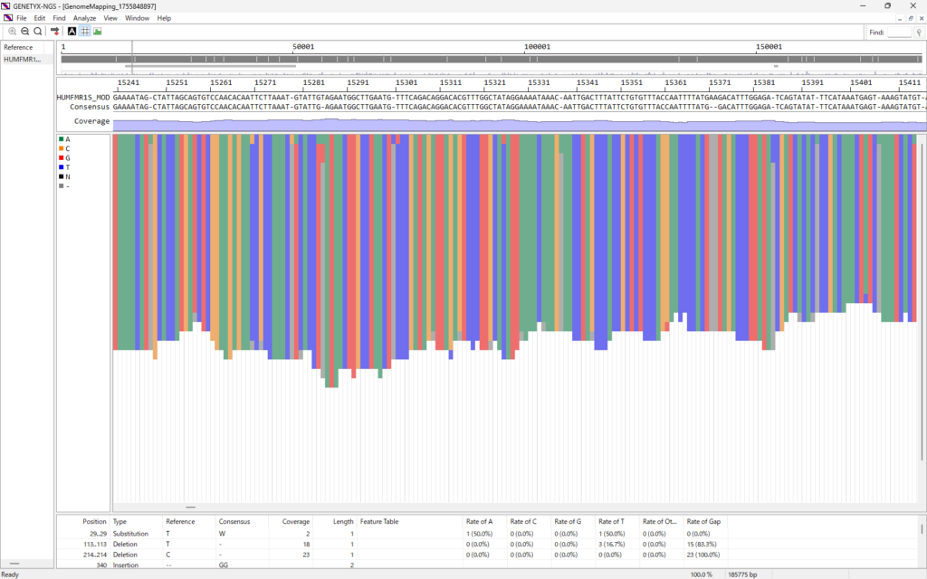Open the Analyze menu
927x579 pixels.
84,18
